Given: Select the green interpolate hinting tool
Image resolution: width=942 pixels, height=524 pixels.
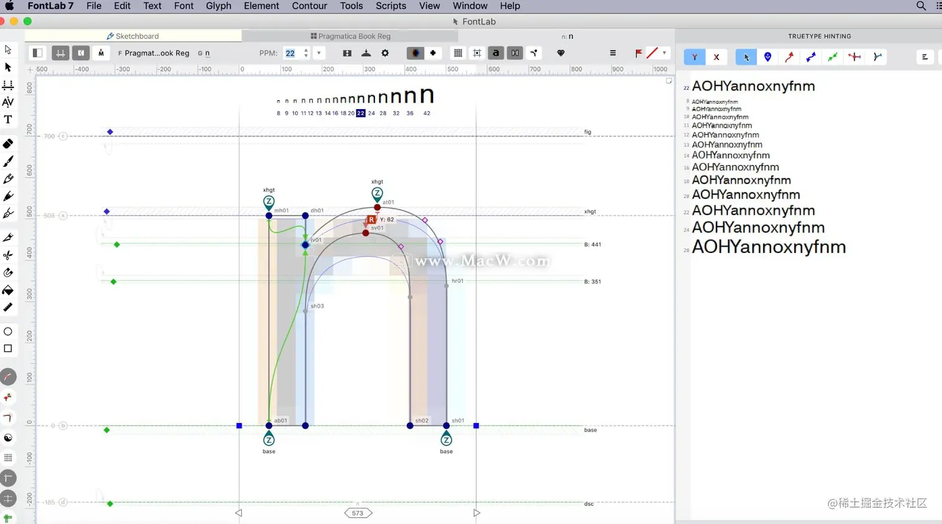Looking at the screenshot, I should [x=832, y=57].
